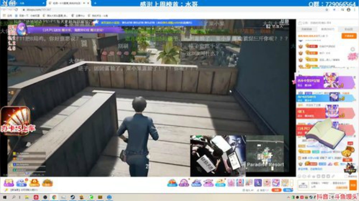Bookmark this page with the star icon
This screenshot has width=359, height=201.
[x=327, y=9]
